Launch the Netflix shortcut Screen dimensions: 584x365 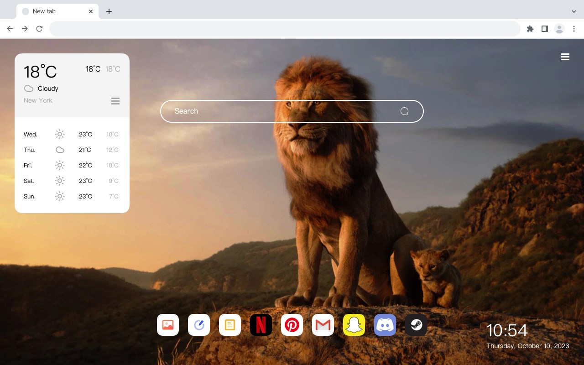pos(261,325)
